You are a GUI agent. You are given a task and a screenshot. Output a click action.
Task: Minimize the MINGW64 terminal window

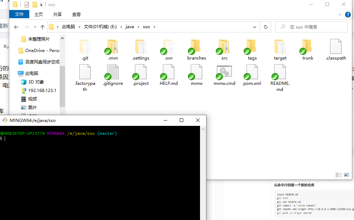(165, 121)
